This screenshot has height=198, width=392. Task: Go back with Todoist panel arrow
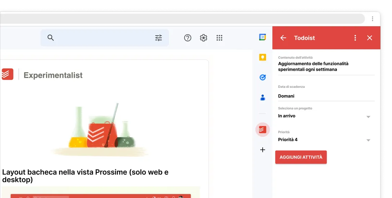pyautogui.click(x=283, y=38)
